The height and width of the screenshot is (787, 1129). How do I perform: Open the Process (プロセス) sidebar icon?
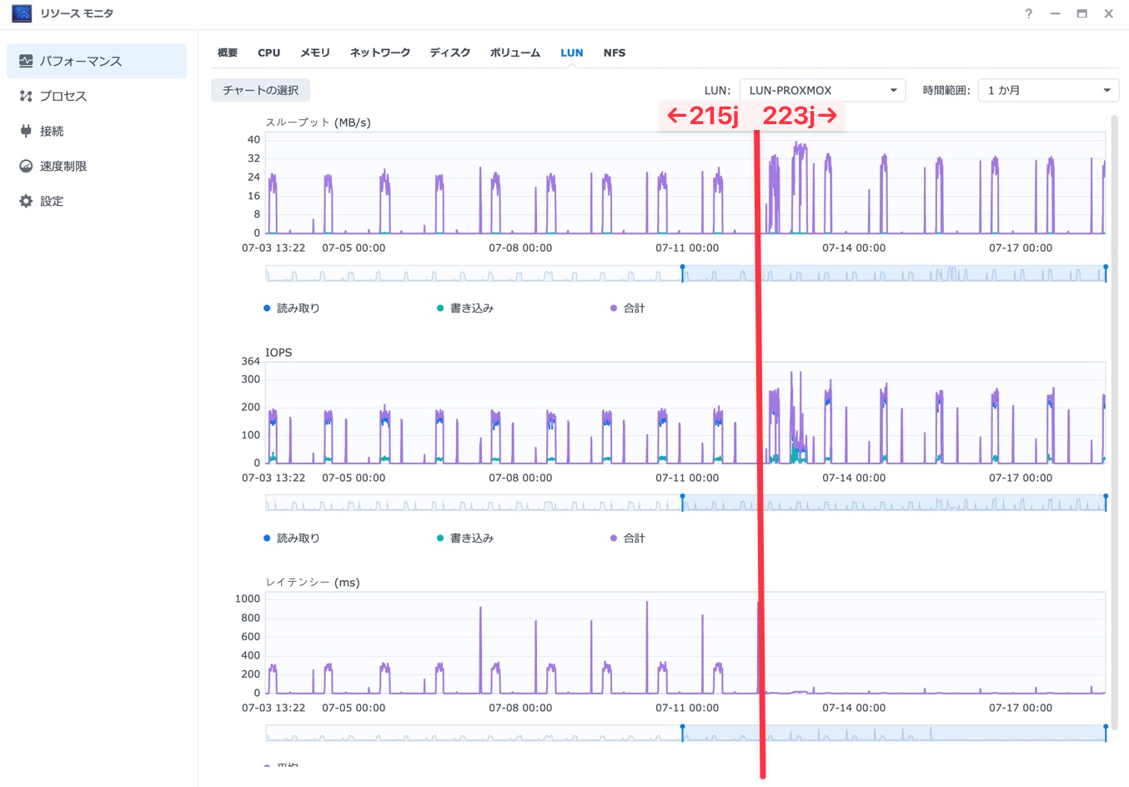click(26, 96)
